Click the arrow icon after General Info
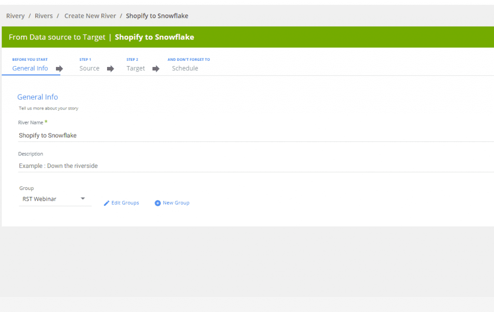This screenshot has height=312, width=494. 59,69
